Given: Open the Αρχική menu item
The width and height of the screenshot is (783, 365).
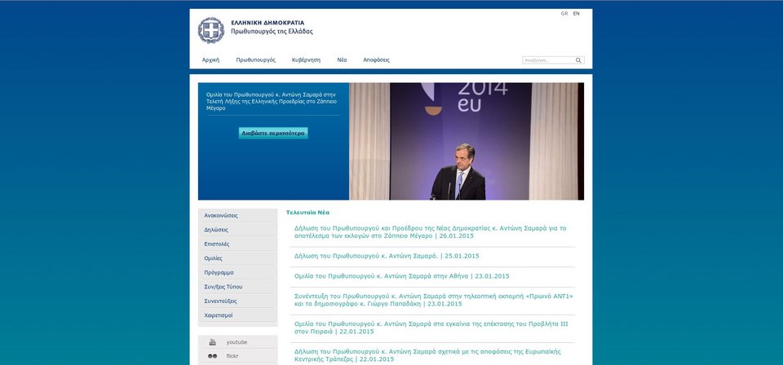Looking at the screenshot, I should coord(210,60).
